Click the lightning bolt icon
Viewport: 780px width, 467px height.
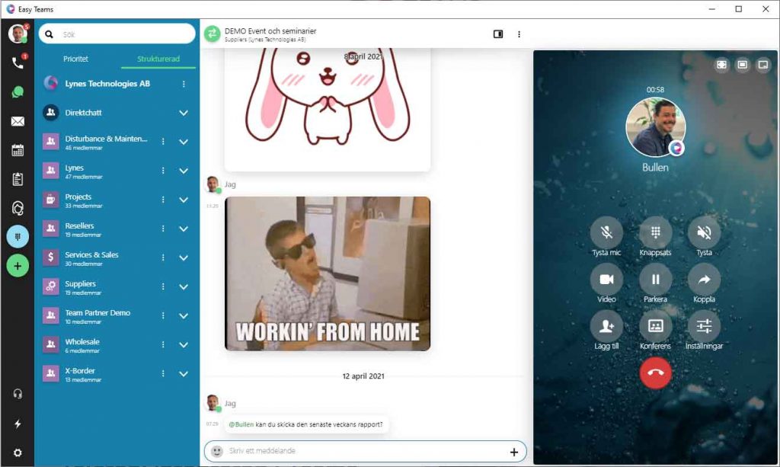point(18,424)
